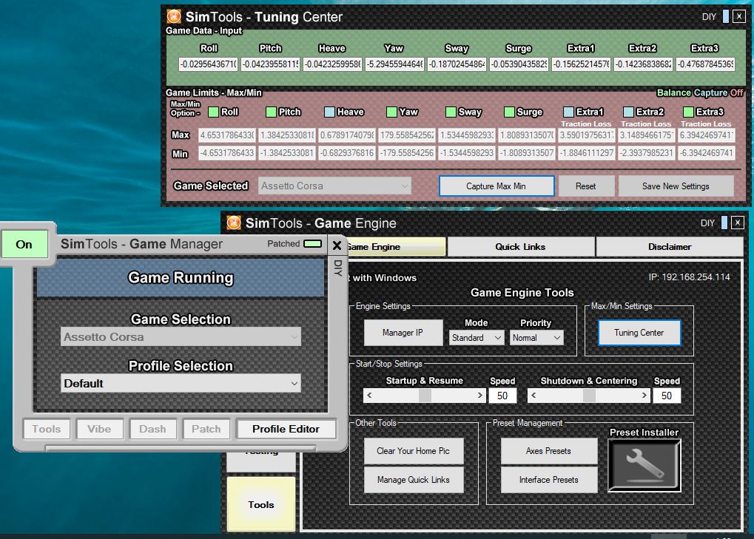This screenshot has width=754, height=539.
Task: Click the blue DIY indicator in Game Engine
Action: click(x=724, y=223)
